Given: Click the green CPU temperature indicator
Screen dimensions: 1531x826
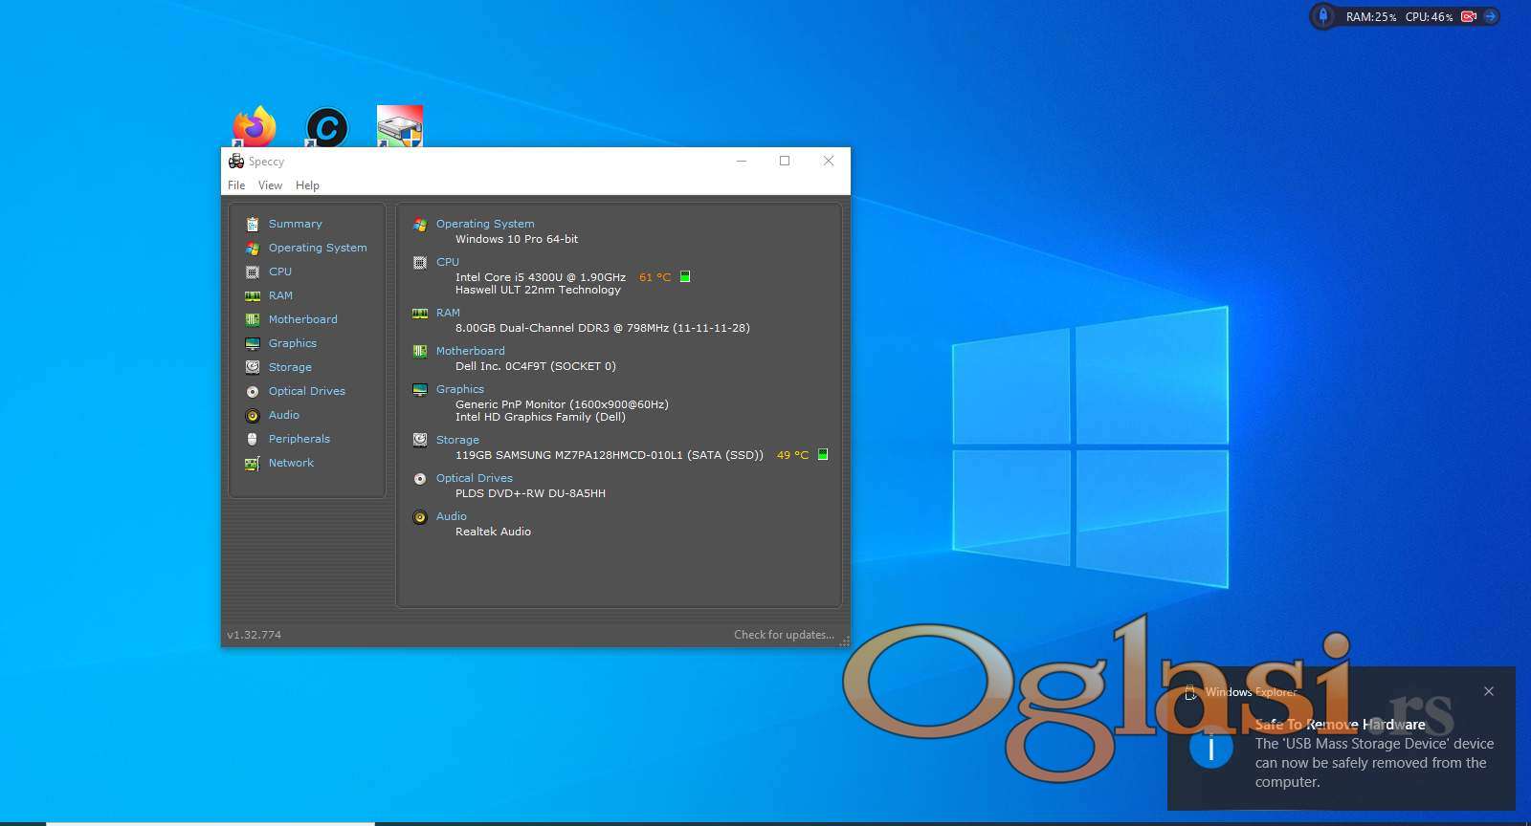Looking at the screenshot, I should 685,277.
